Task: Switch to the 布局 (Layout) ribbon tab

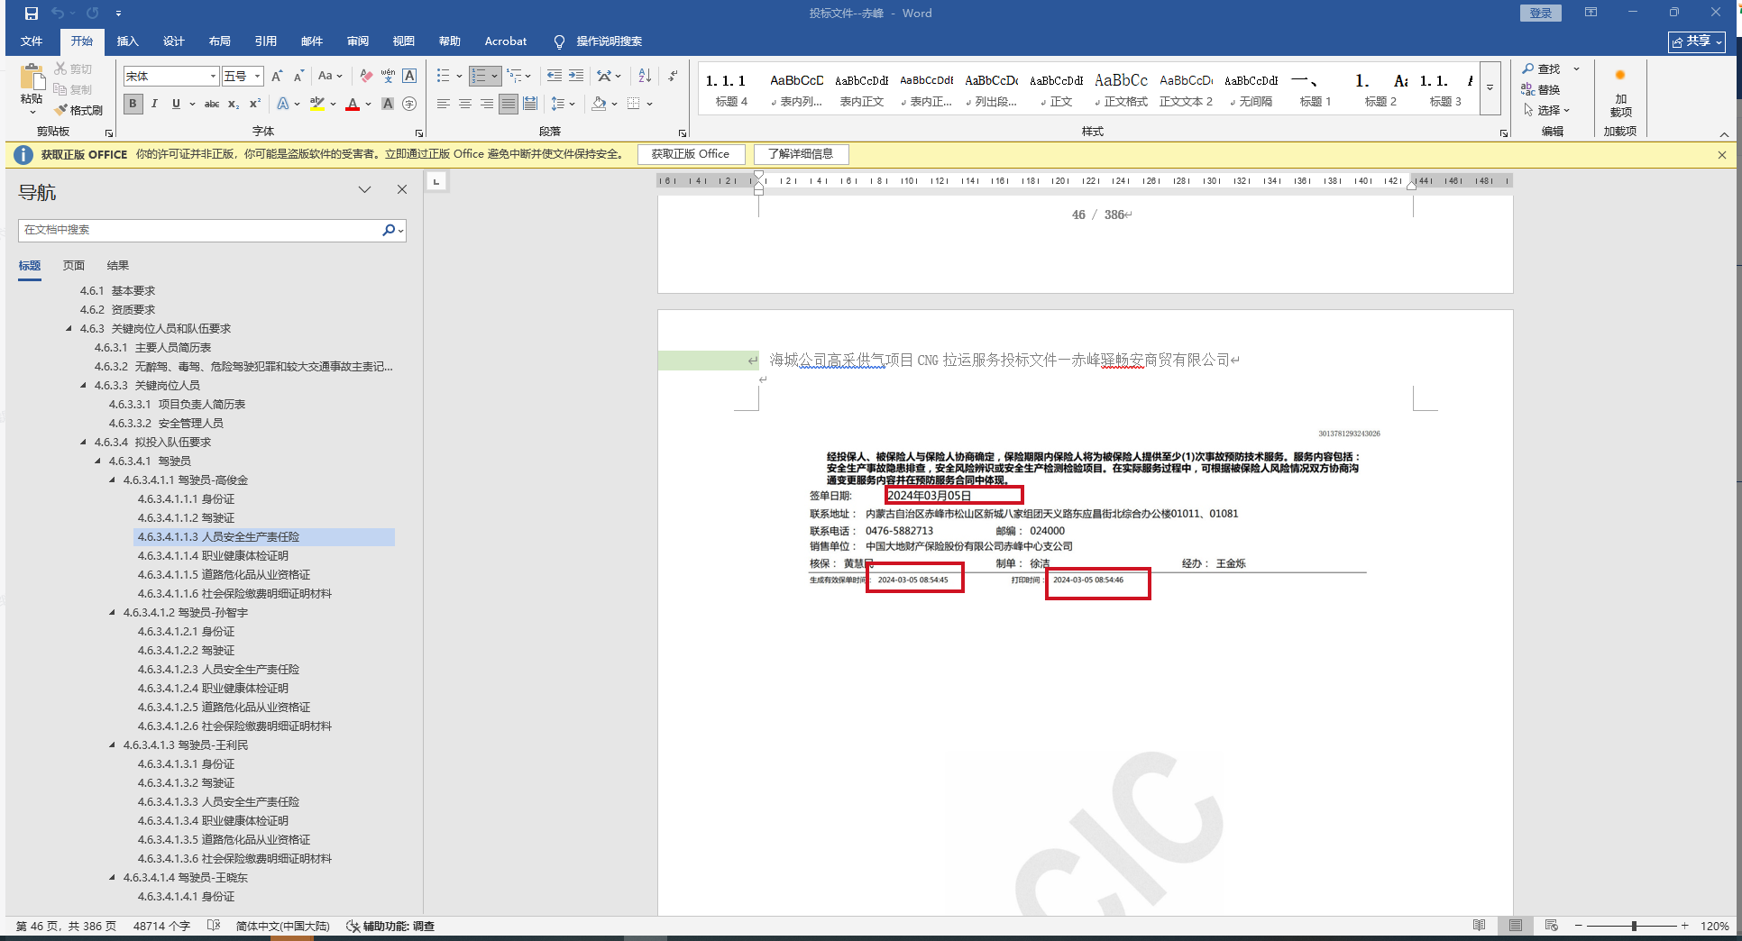Action: pos(220,41)
